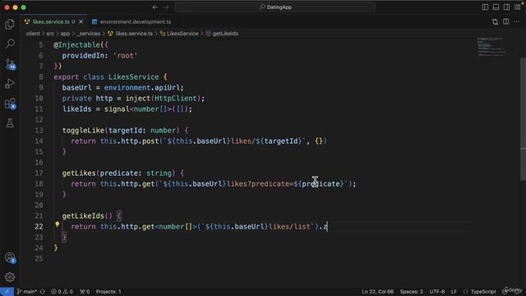Image resolution: width=526 pixels, height=296 pixels.
Task: Go forward with the right arrow
Action: [166, 7]
